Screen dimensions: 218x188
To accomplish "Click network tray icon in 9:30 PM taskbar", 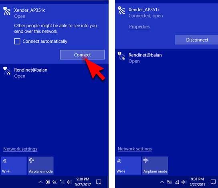I will coord(62,182).
